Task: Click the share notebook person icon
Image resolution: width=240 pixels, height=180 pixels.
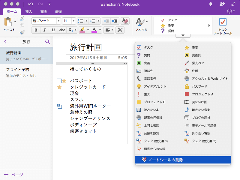Action: tap(222, 4)
